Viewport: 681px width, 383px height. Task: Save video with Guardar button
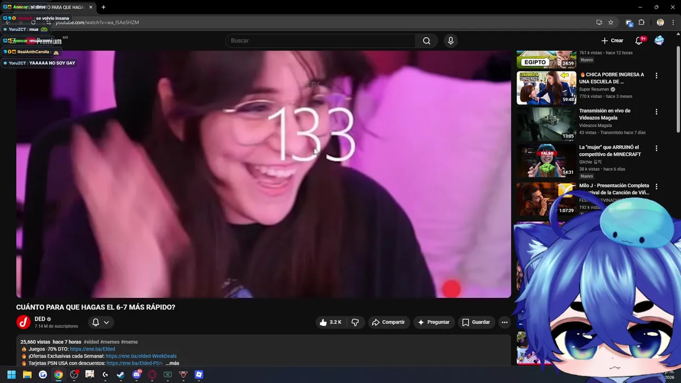[x=476, y=322]
